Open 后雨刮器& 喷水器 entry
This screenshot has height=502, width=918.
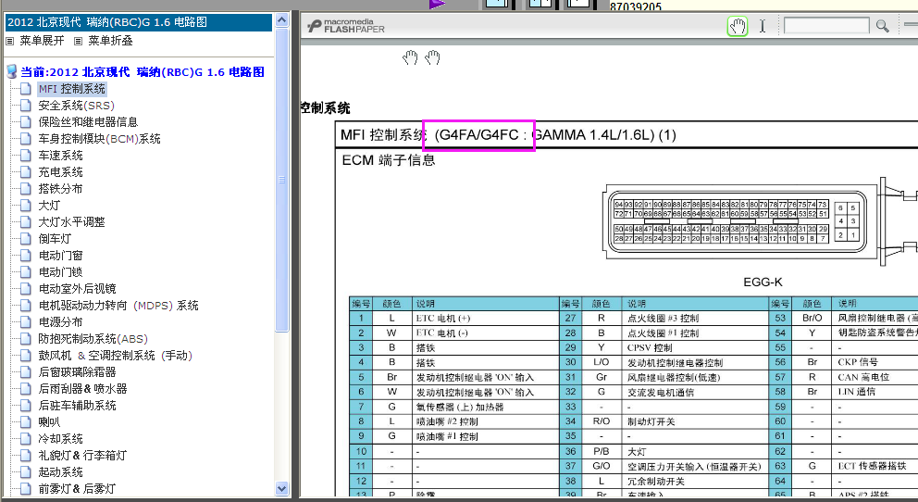[x=82, y=388]
